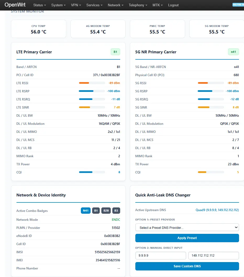Viewport: 244px width, 277px height.
Task: Click the N41 active combo badge
Action: [x=86, y=211]
